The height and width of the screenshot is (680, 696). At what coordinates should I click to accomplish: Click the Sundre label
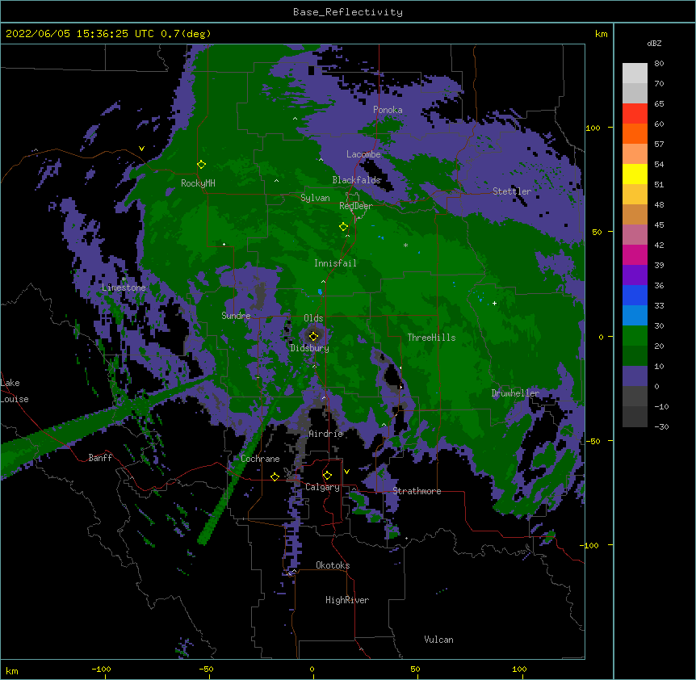236,316
